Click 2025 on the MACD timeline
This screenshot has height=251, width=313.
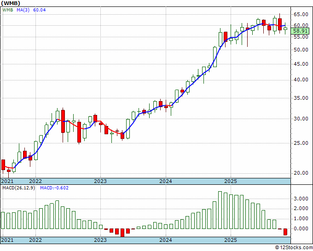231,240
